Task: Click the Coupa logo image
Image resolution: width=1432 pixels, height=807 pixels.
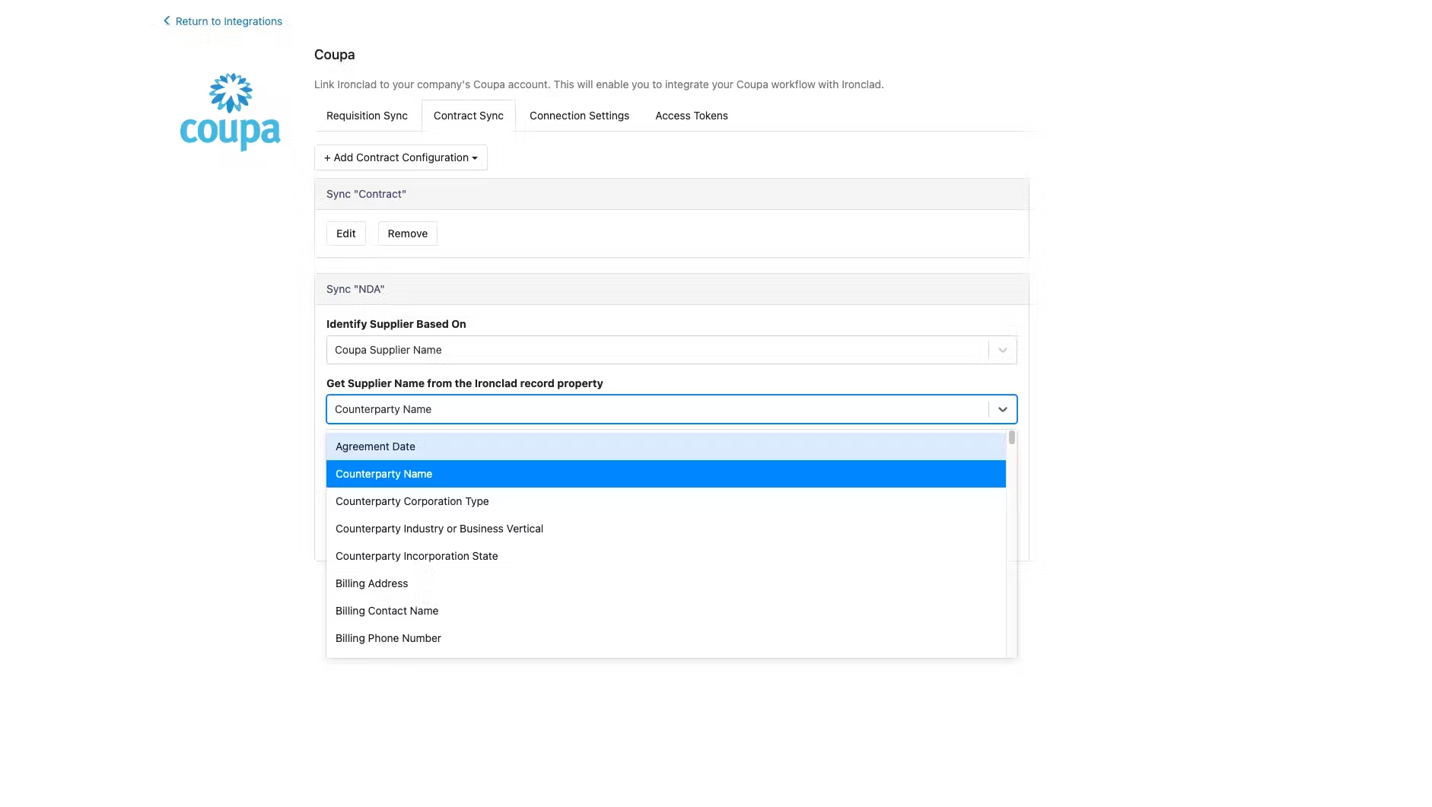Action: click(230, 111)
